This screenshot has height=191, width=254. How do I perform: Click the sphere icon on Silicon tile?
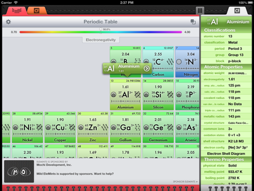pos(146,94)
